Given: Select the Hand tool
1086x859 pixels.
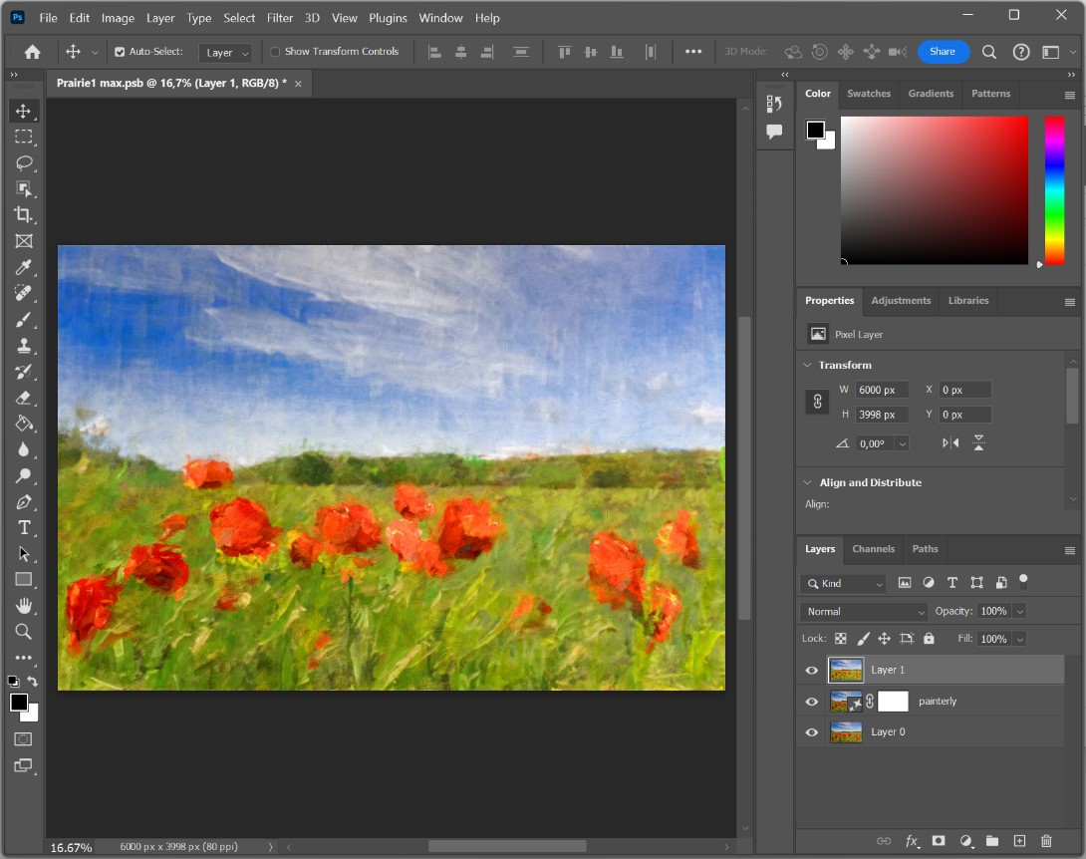Looking at the screenshot, I should [x=24, y=606].
